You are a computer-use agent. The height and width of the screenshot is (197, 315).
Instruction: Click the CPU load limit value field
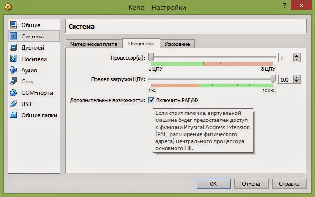click(286, 79)
